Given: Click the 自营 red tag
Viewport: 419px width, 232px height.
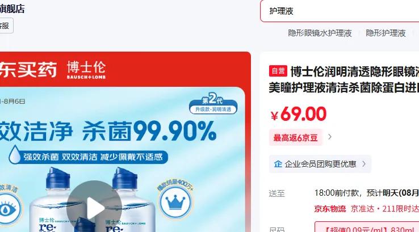Looking at the screenshot, I should tap(278, 71).
